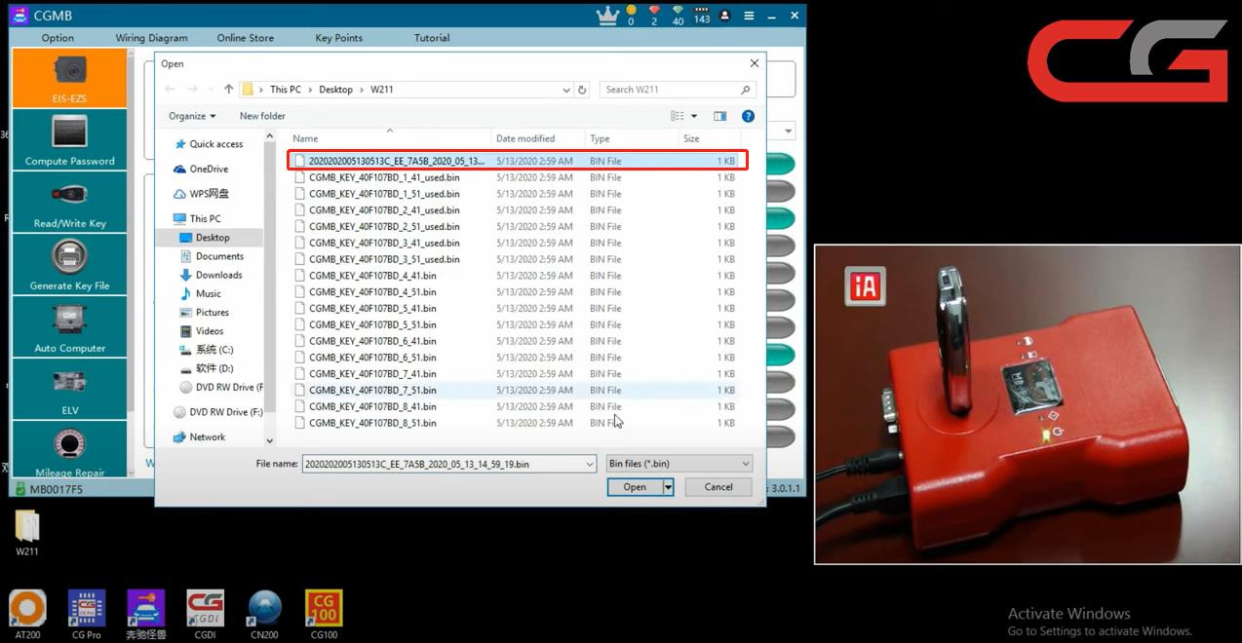
Task: Click the refresh icon beside address bar
Action: 582,90
